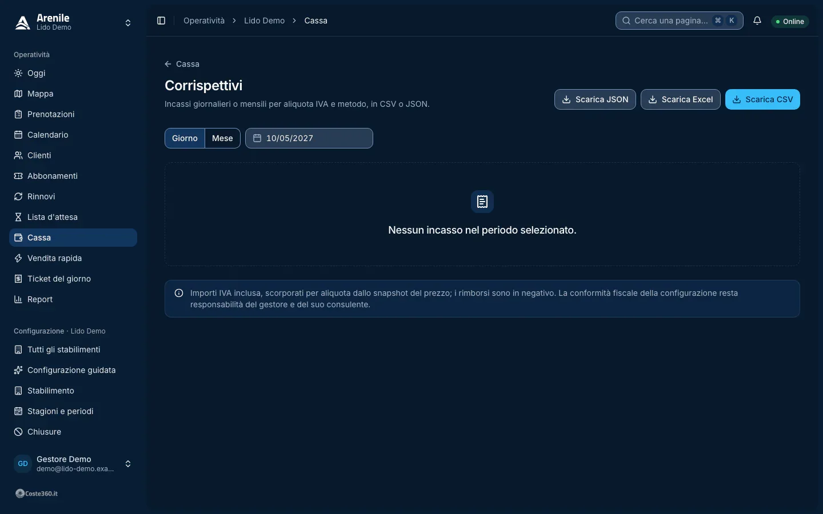The width and height of the screenshot is (823, 514).
Task: Open the date field showing 10/05/2027
Action: click(309, 138)
